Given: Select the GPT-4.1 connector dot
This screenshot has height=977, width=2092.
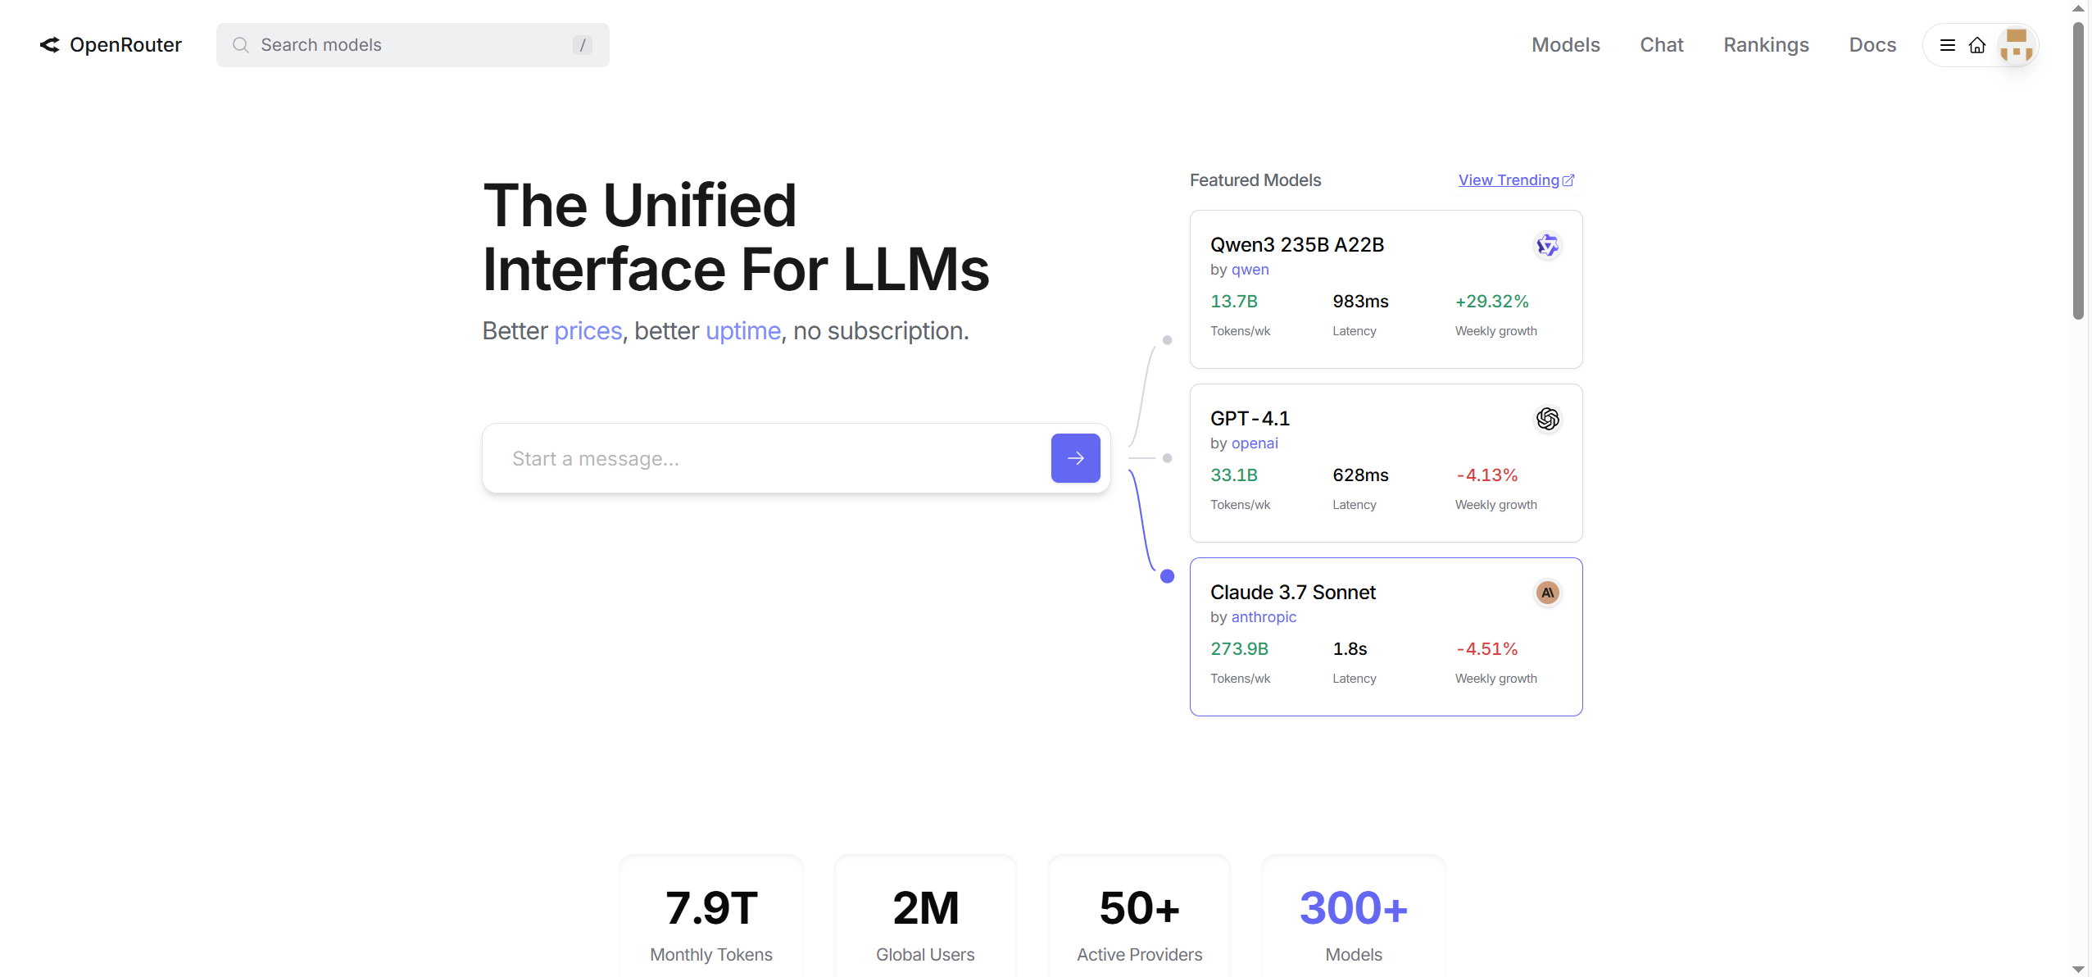Looking at the screenshot, I should tap(1167, 458).
